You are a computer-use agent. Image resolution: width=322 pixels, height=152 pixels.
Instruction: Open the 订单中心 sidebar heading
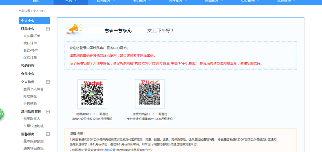(x=28, y=29)
